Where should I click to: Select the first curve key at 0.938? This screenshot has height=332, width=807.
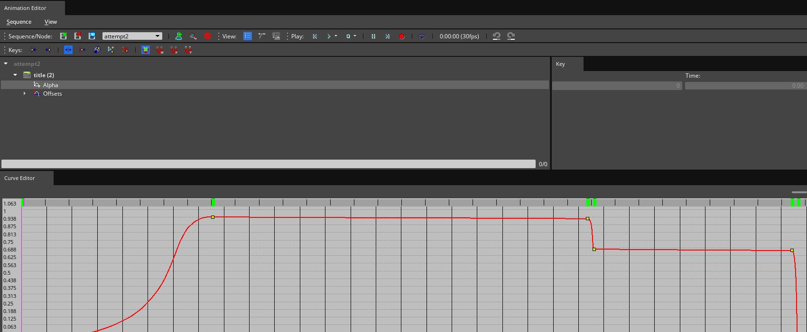[213, 217]
